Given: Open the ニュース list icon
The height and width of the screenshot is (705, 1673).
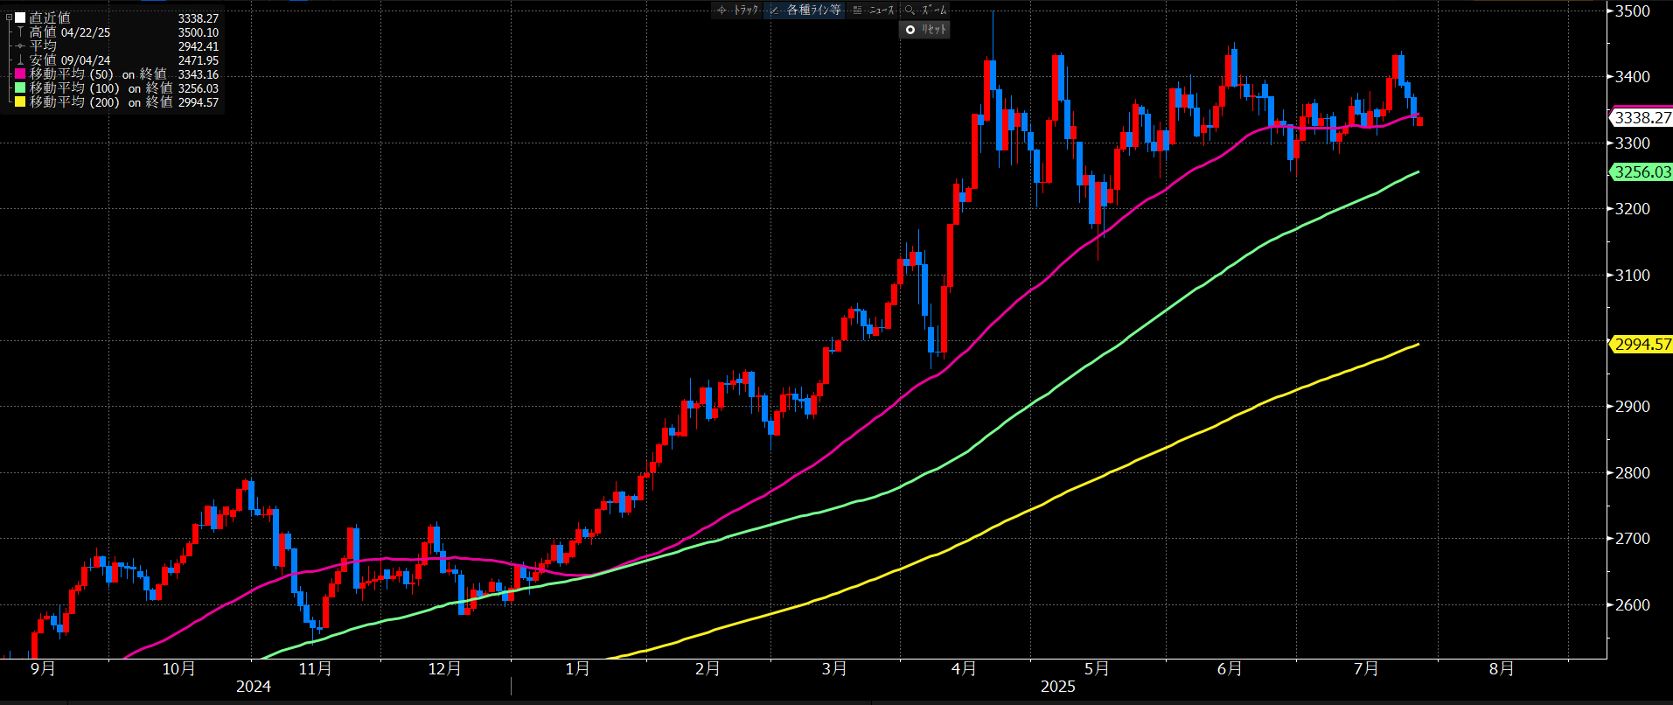Looking at the screenshot, I should (x=857, y=10).
